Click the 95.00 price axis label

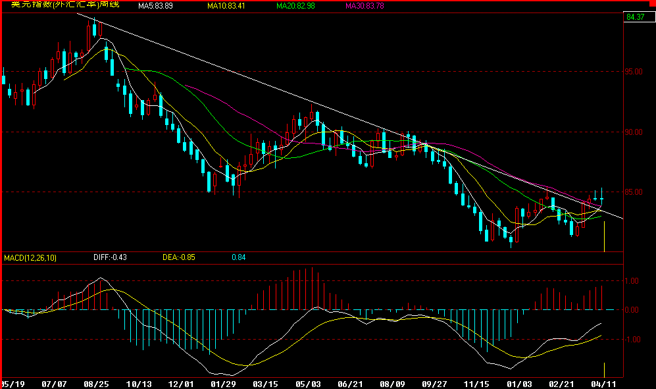click(634, 72)
